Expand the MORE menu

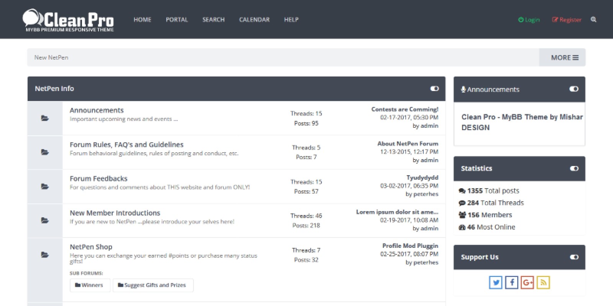pos(562,57)
